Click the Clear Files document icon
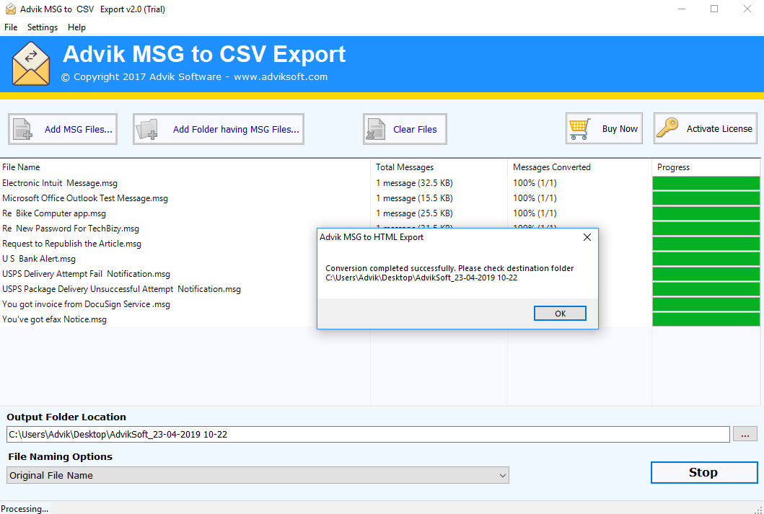 tap(376, 130)
